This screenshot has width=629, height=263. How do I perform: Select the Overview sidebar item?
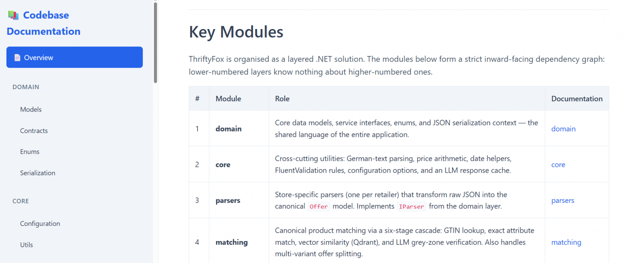coord(75,57)
